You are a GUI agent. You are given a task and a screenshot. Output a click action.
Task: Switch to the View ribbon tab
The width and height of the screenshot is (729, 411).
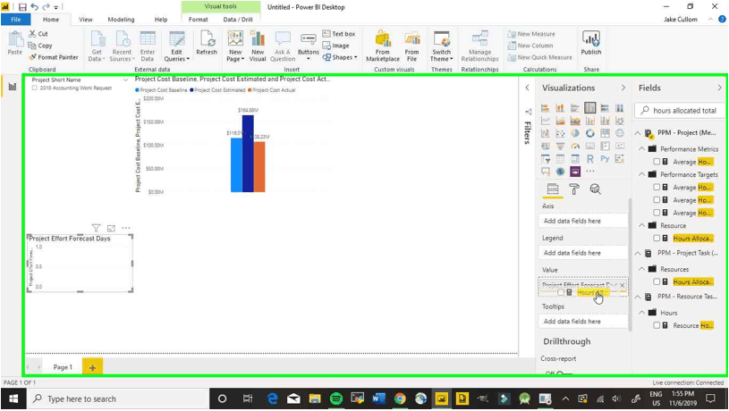click(86, 20)
